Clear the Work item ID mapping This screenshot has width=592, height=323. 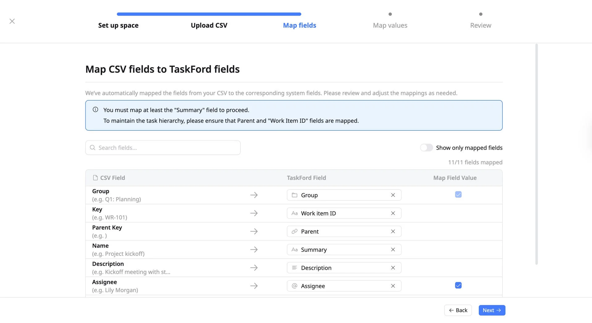coord(393,213)
